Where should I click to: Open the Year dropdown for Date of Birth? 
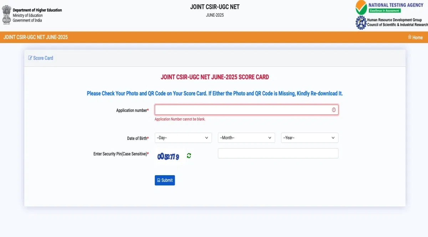310,138
